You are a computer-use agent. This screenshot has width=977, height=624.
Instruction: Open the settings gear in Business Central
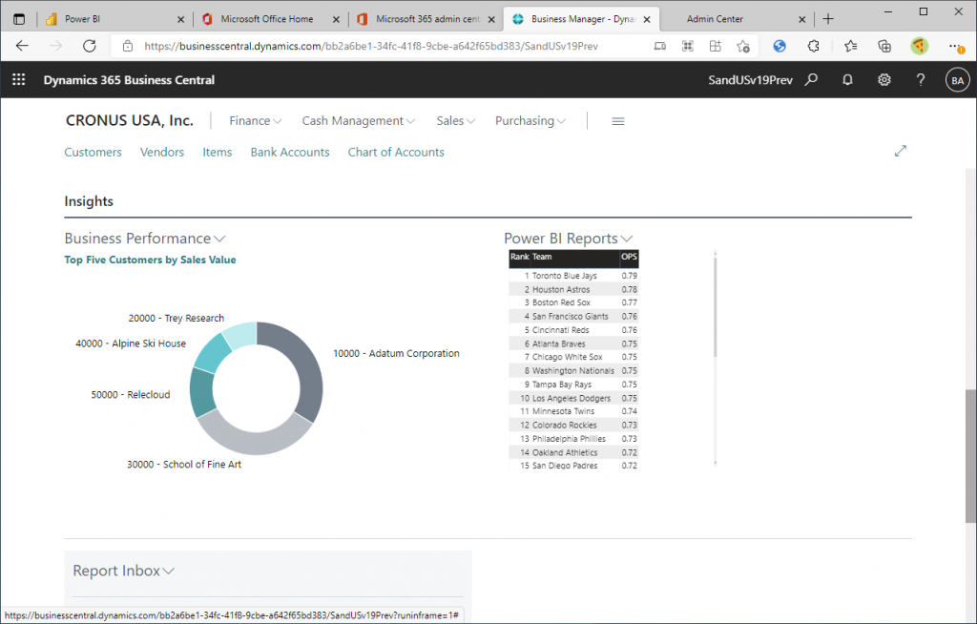coord(884,80)
